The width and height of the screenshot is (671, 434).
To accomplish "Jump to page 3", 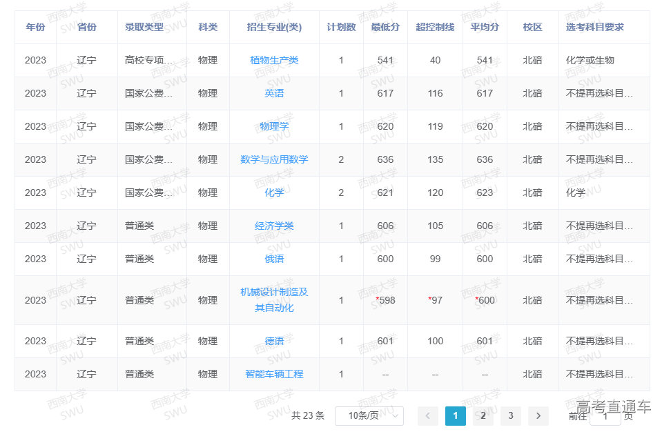I will click(511, 415).
